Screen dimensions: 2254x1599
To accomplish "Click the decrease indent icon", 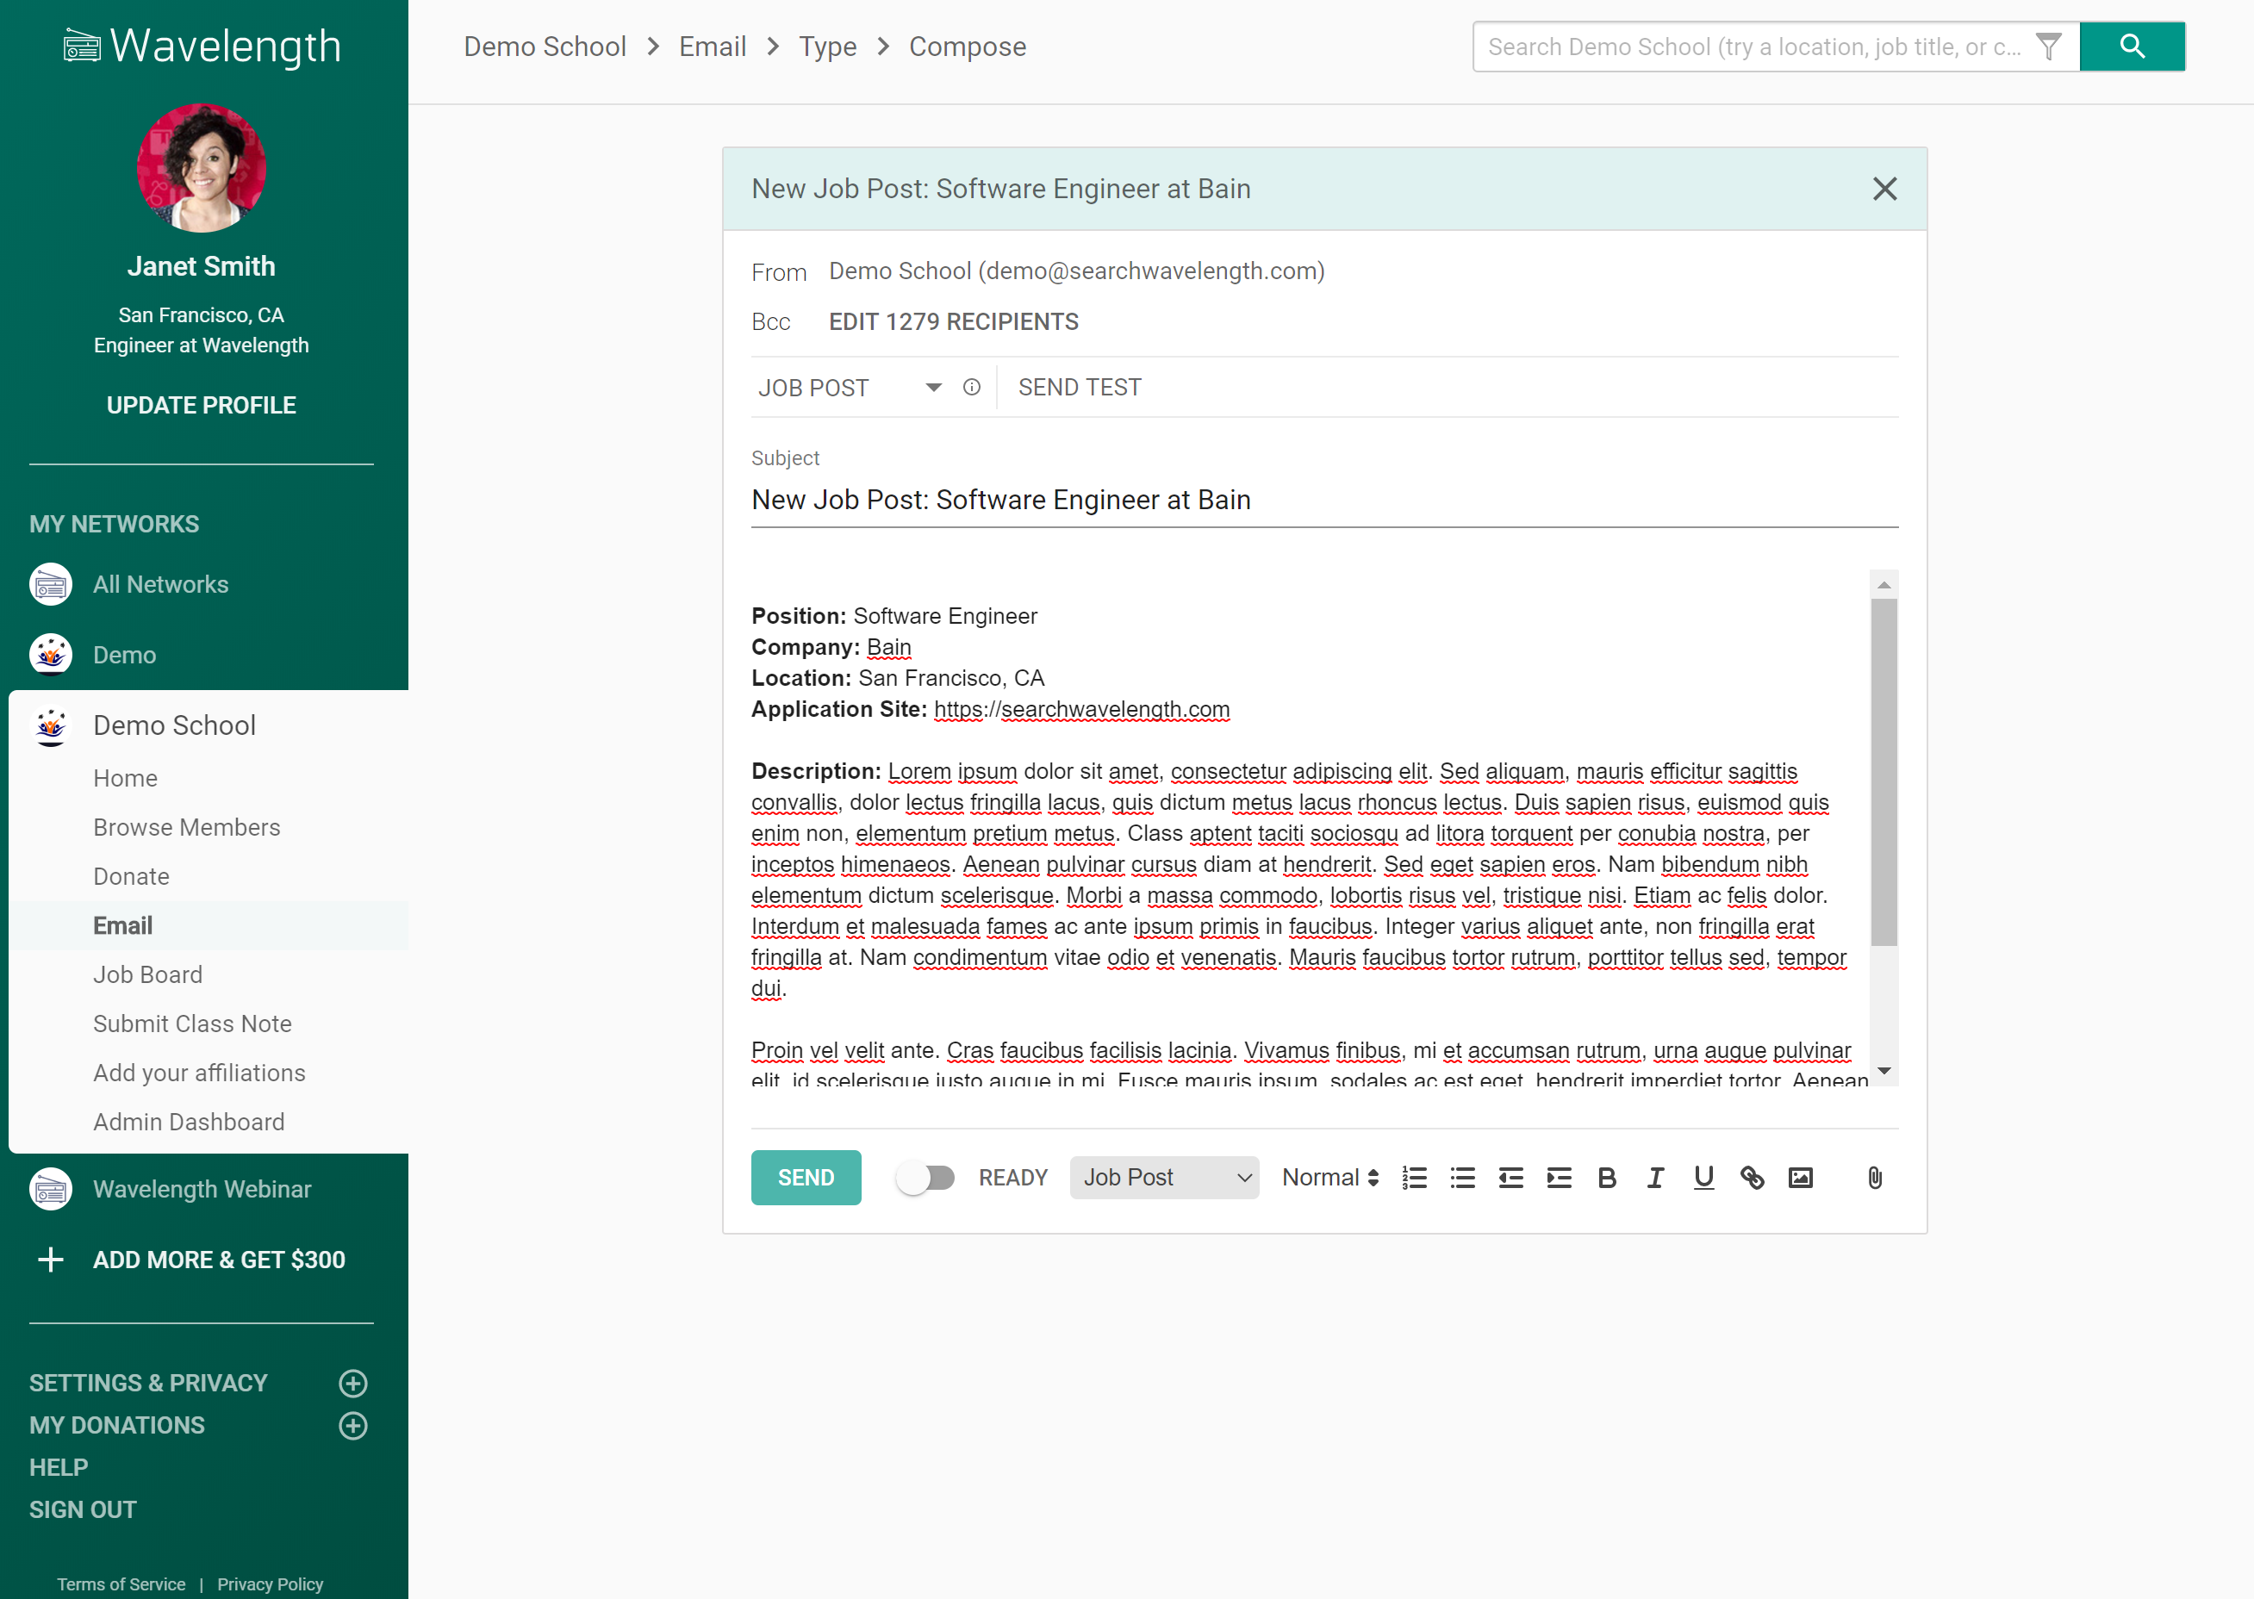I will [x=1510, y=1178].
